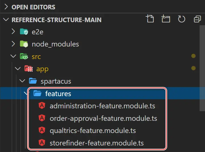The image size is (205, 152).
Task: Collapse all folders in Explorer
Action: pos(197,19)
